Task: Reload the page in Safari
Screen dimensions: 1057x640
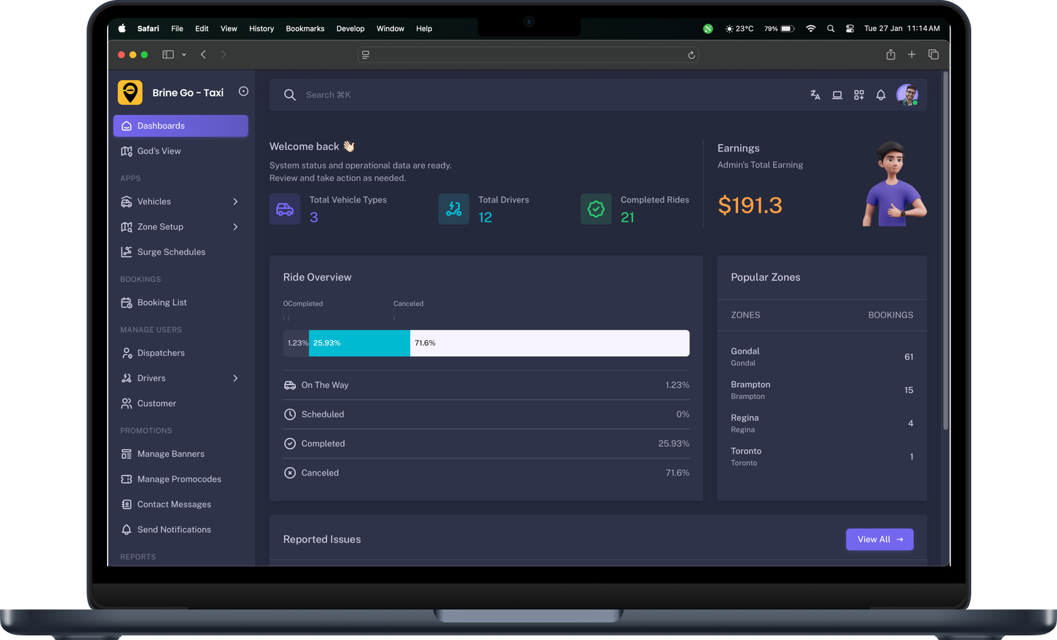Action: click(691, 55)
